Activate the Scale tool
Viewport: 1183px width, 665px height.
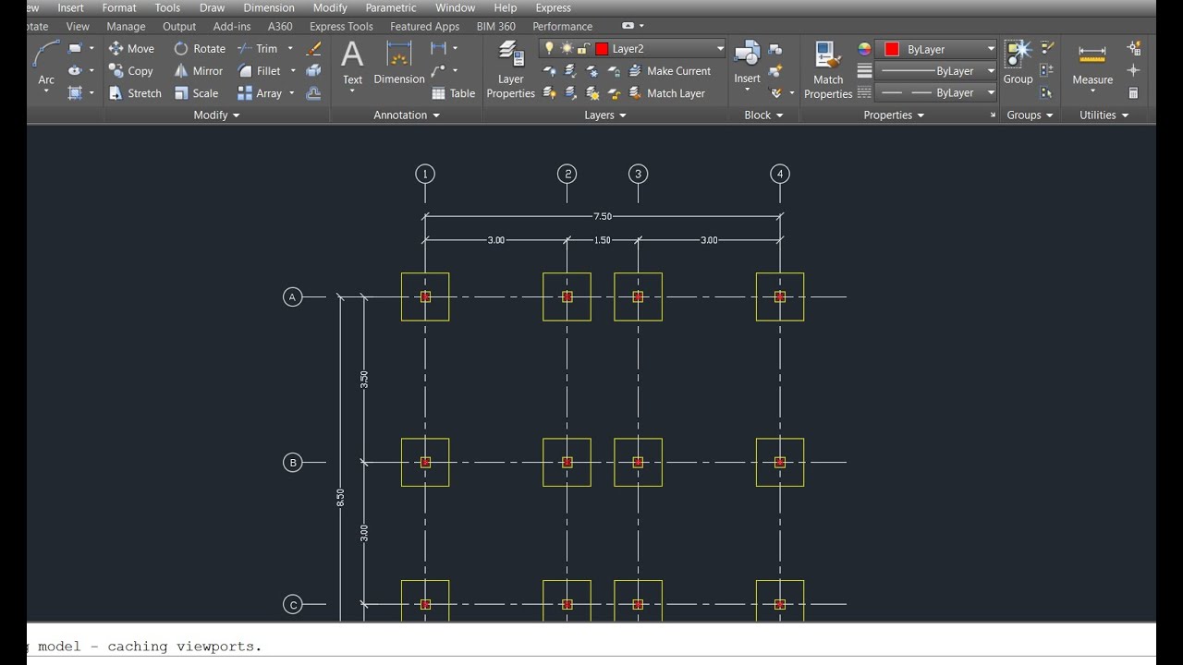tap(196, 93)
